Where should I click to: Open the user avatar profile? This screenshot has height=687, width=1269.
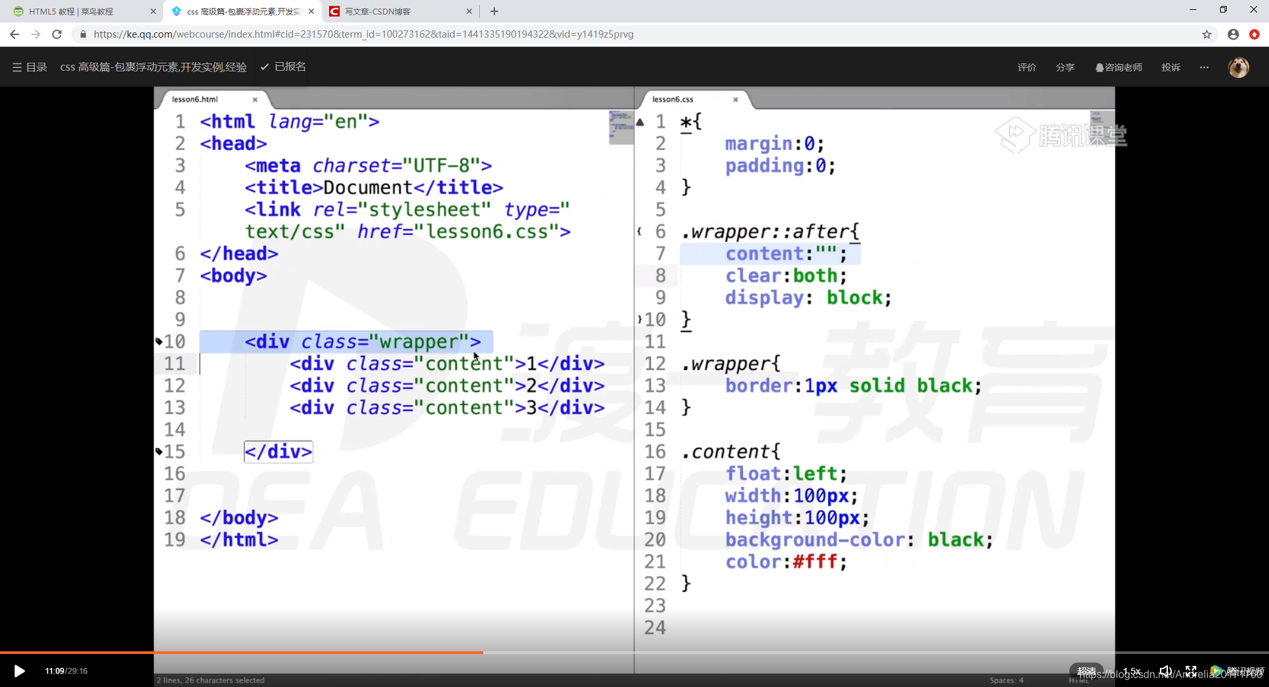coord(1239,67)
